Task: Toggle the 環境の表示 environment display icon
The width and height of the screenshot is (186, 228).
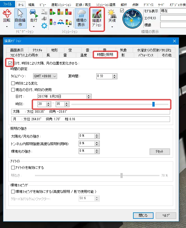Action: 81,18
